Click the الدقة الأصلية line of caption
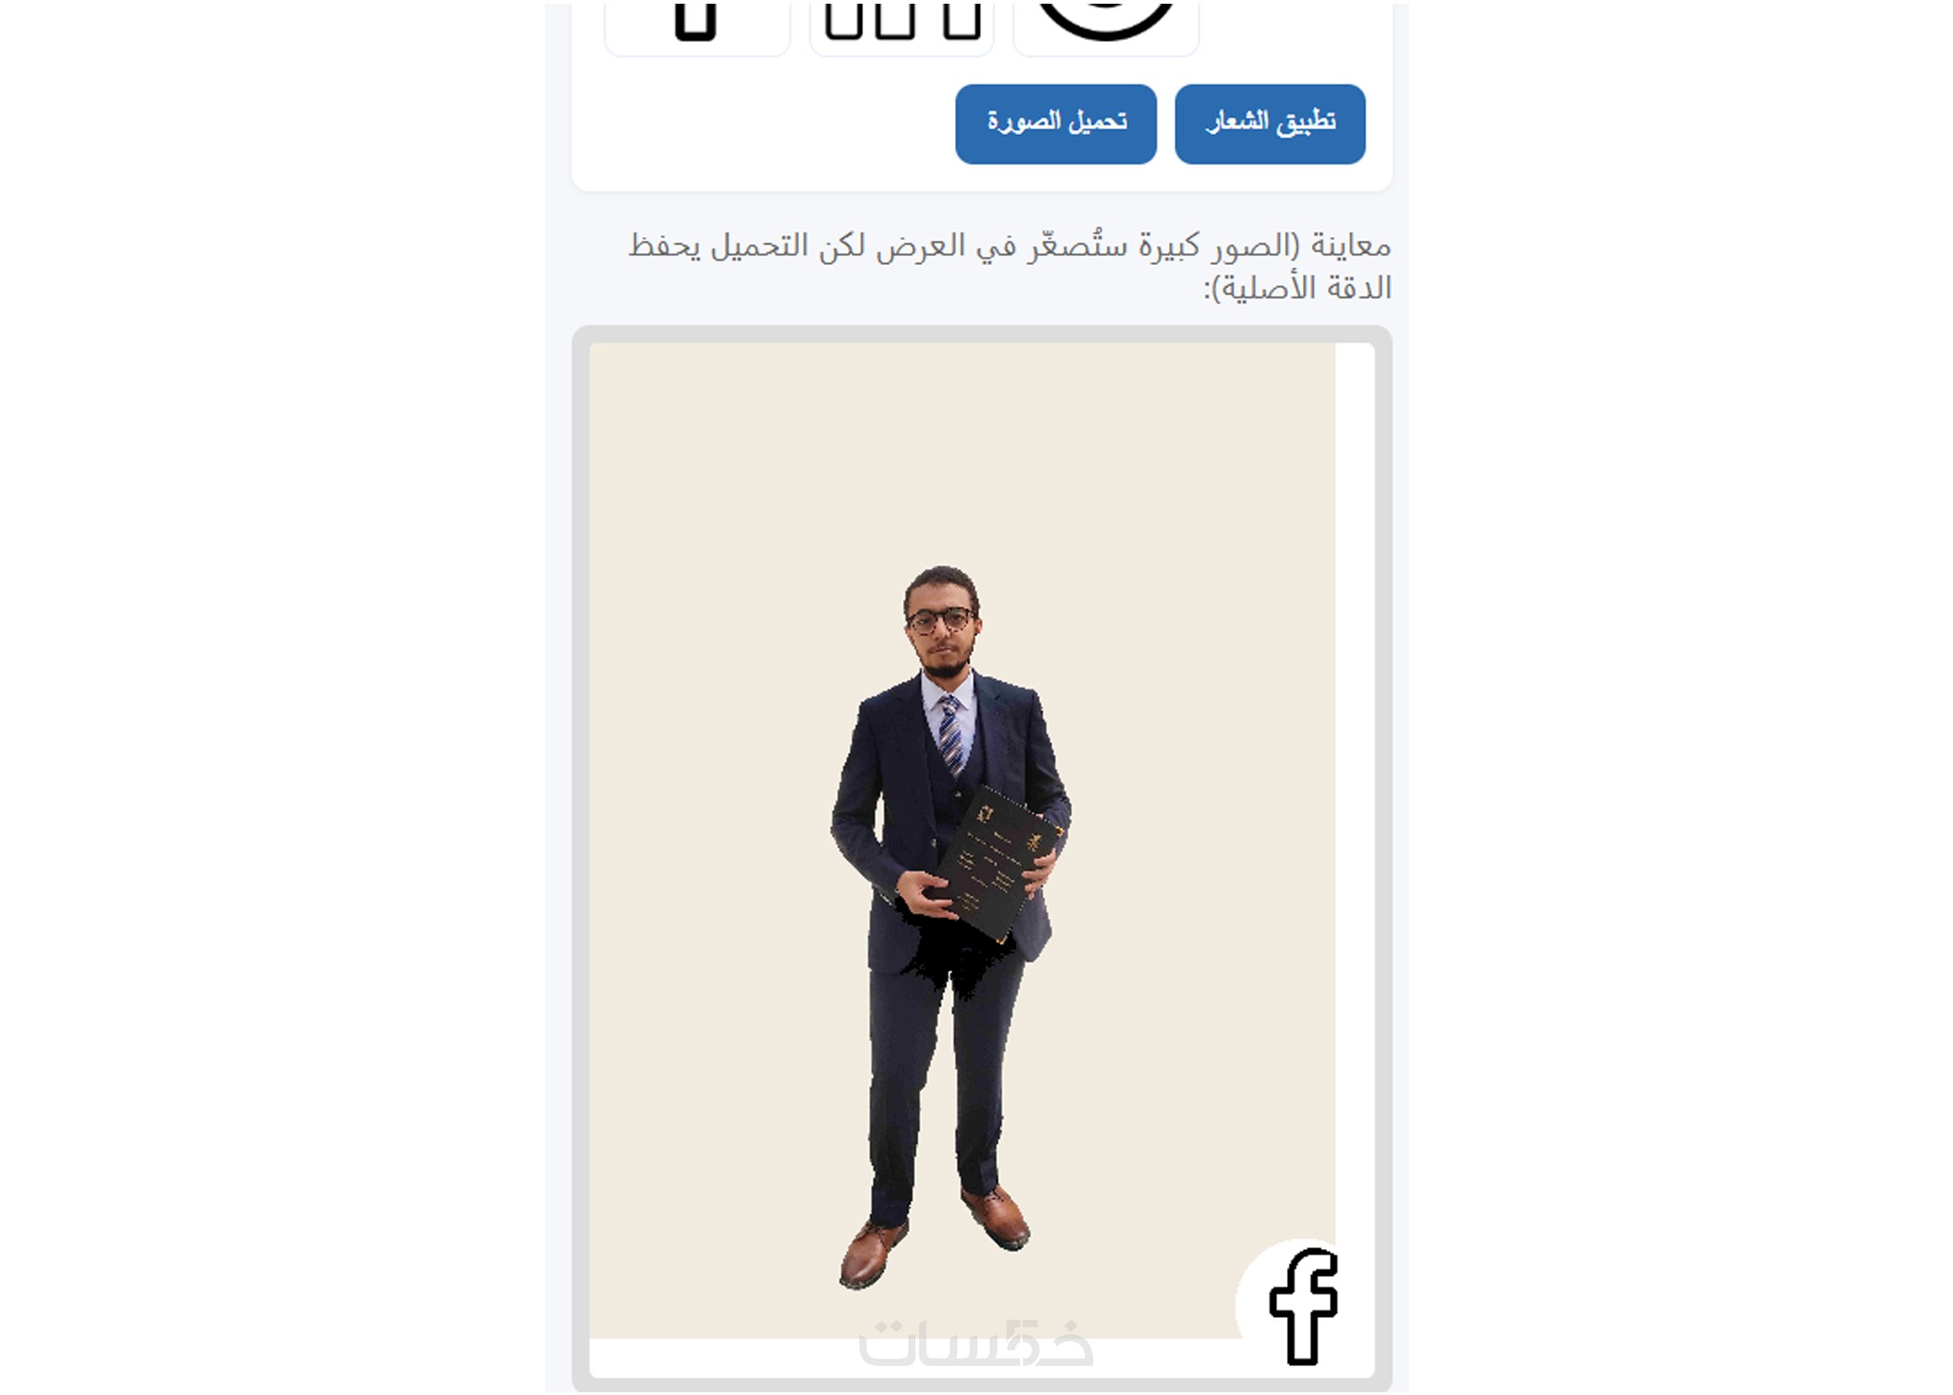 click(x=1298, y=288)
